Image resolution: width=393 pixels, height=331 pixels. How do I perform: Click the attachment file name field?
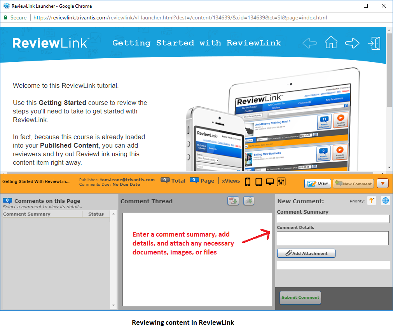coord(334,265)
